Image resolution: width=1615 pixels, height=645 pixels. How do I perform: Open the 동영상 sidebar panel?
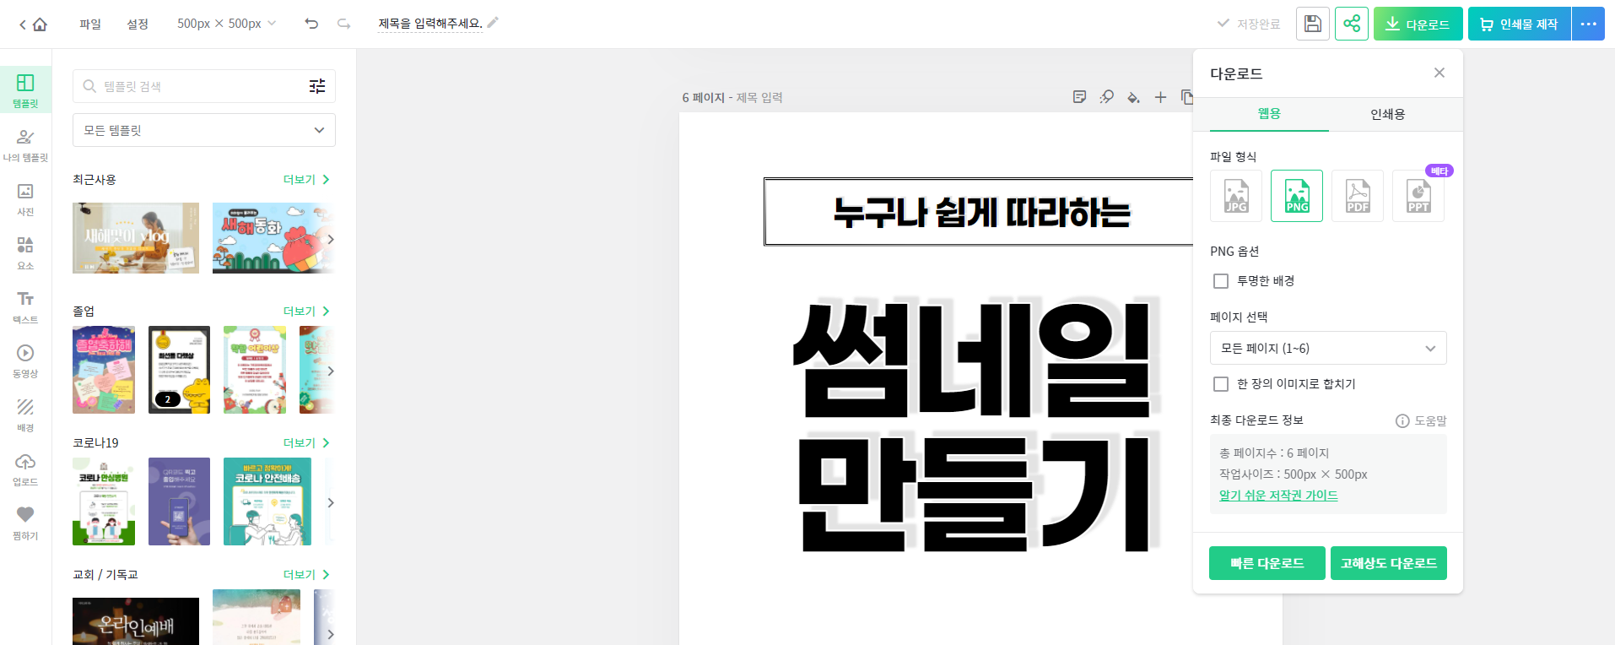[x=25, y=360]
